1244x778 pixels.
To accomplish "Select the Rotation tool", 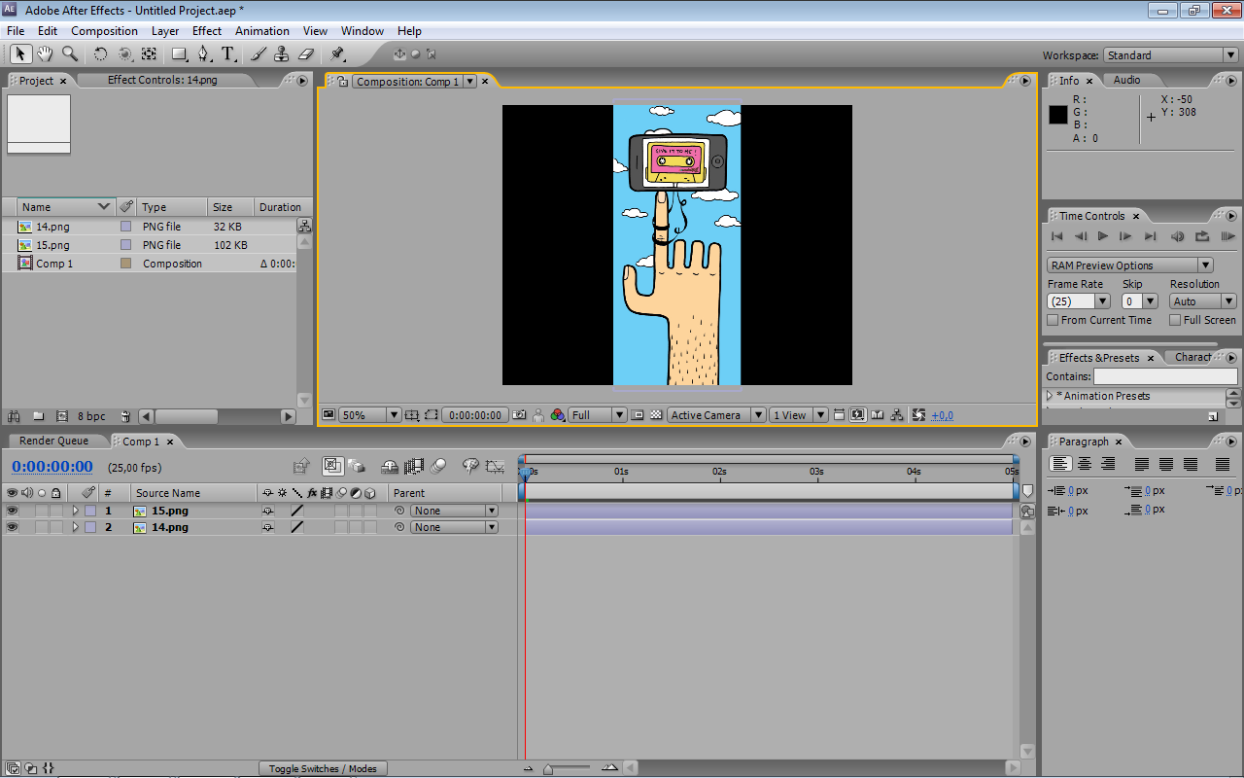I will (x=100, y=54).
